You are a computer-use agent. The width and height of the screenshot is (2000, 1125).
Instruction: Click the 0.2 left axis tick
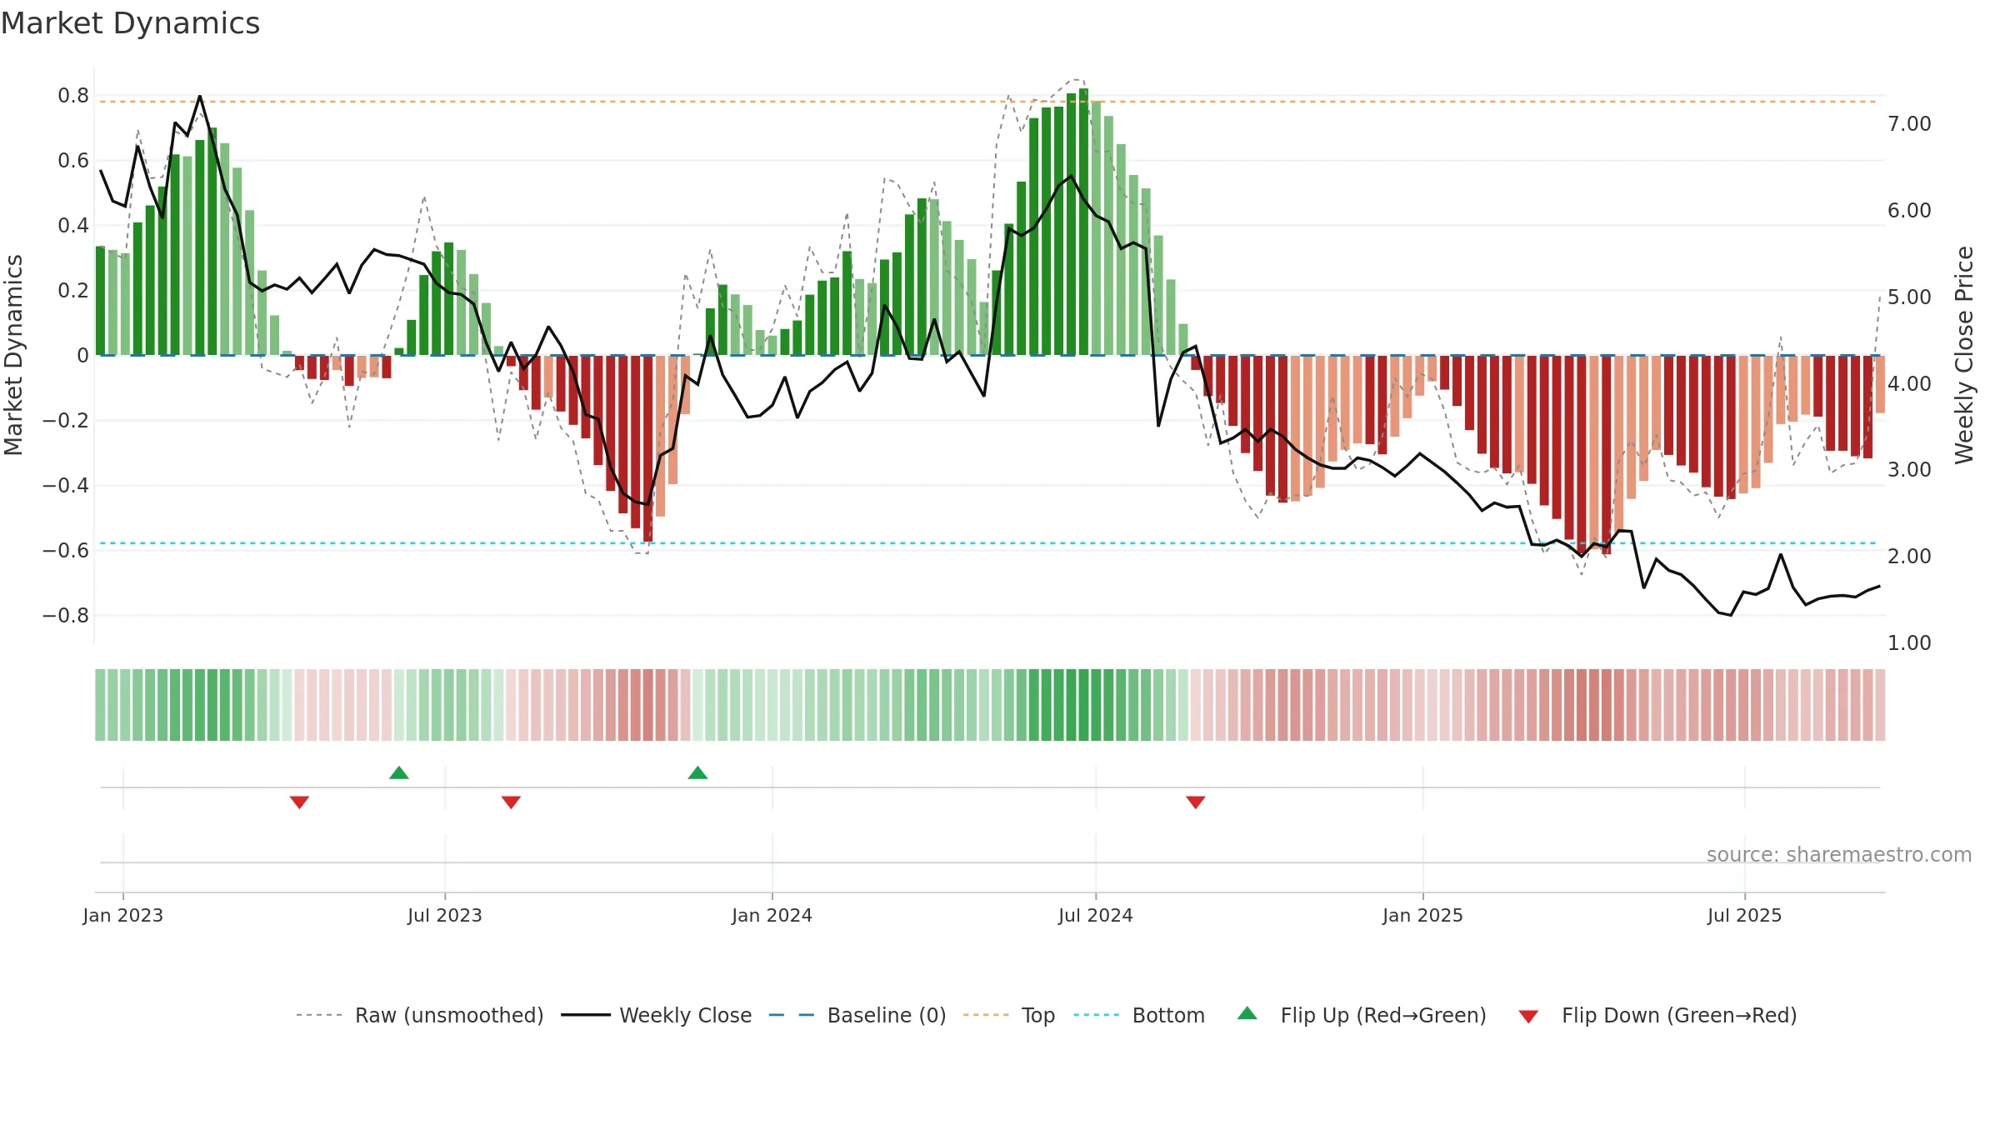point(73,291)
